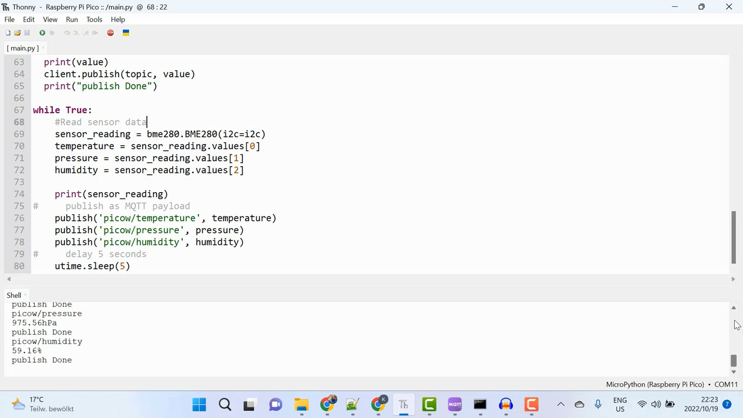The width and height of the screenshot is (743, 418).
Task: Open the Edit menu
Action: coord(28,19)
